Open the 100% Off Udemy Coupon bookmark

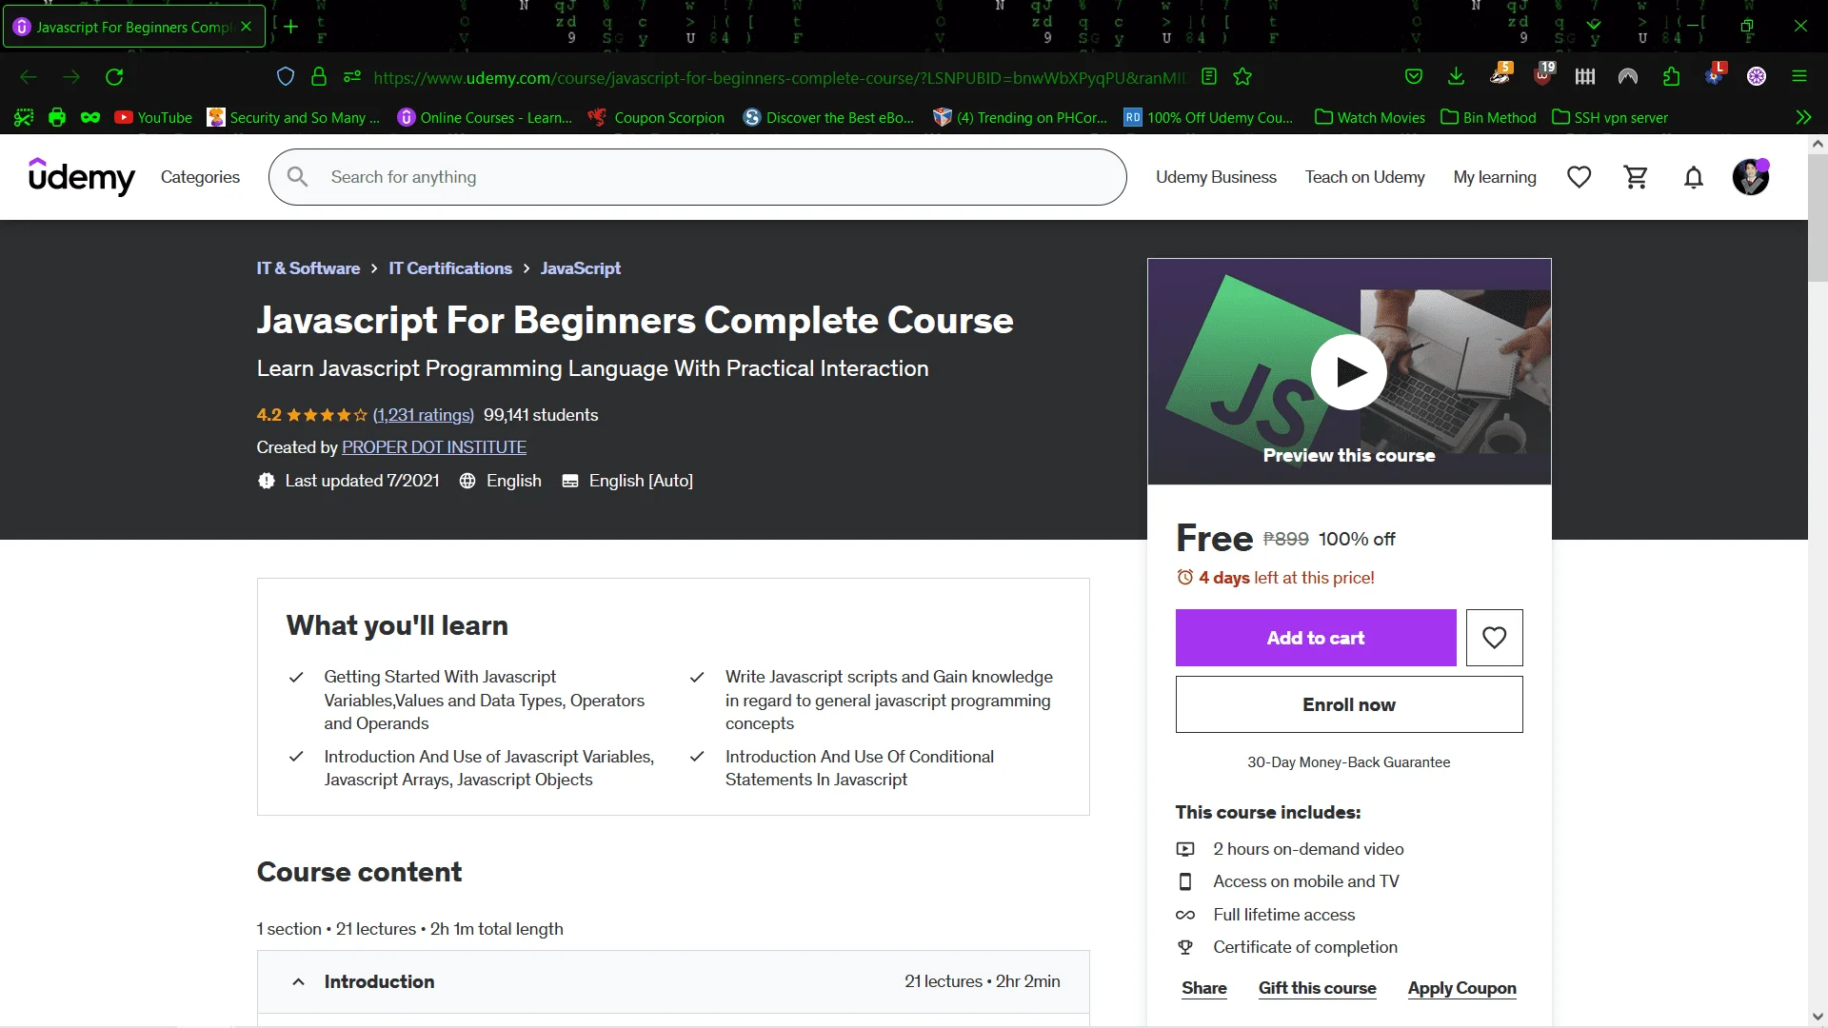click(x=1209, y=117)
